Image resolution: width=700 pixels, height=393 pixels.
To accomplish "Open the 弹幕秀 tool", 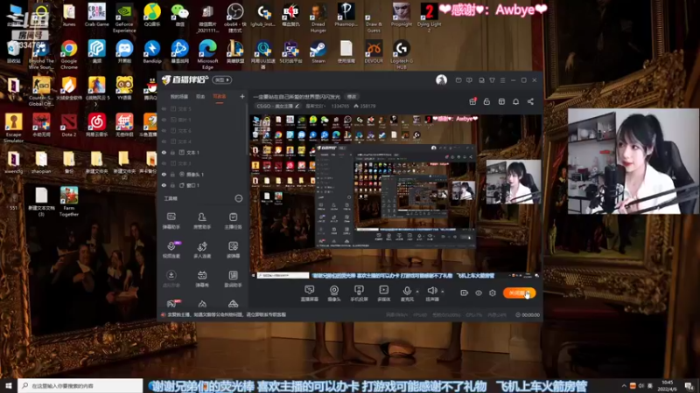I will coord(202,279).
